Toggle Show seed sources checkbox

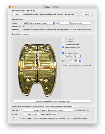click(63, 44)
